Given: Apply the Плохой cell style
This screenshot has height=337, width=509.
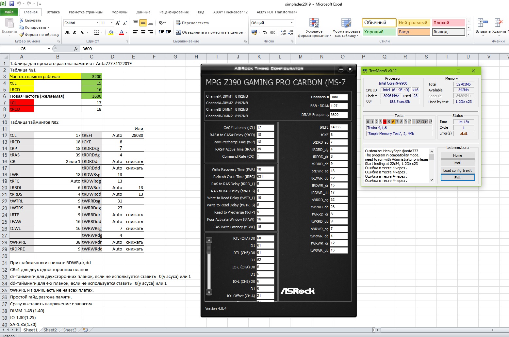Looking at the screenshot, I should coord(448,23).
